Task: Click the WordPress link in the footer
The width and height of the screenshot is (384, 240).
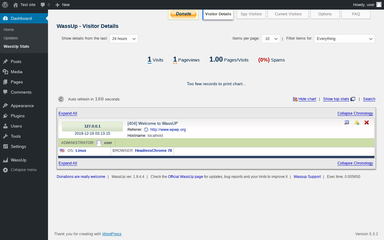Action: coord(112,234)
